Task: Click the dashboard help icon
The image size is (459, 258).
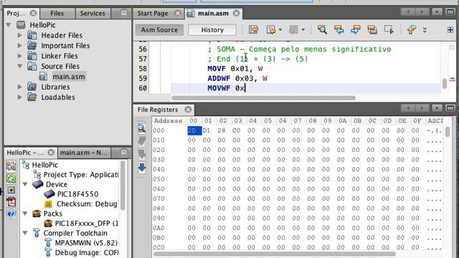Action: point(11,214)
